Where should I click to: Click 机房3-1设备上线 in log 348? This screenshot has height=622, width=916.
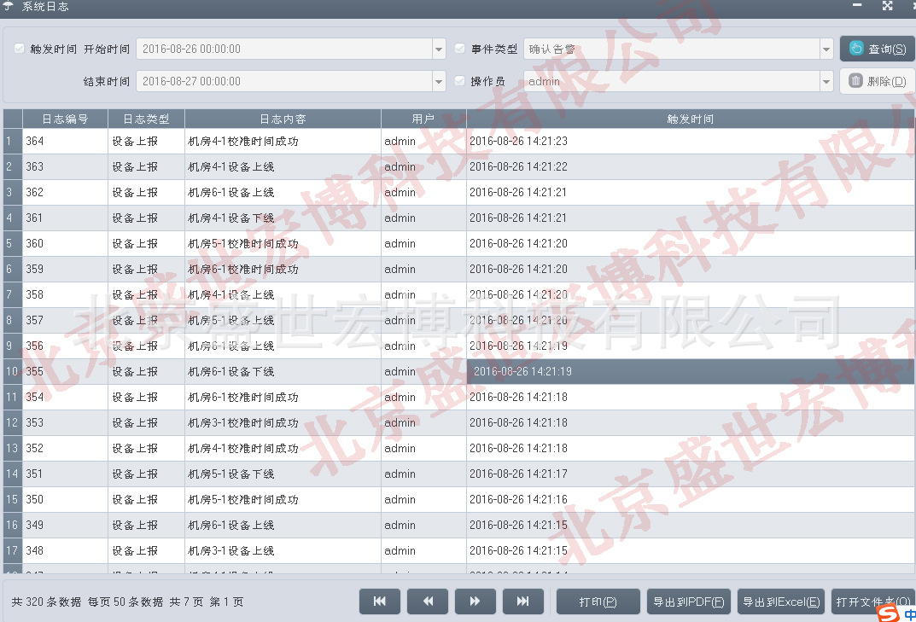point(230,550)
